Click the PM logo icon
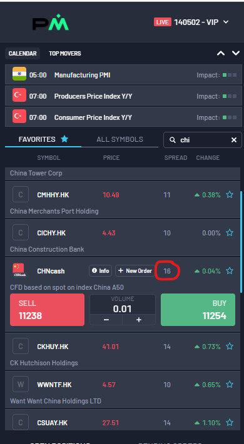Viewport: 244px width, 444px height. coord(51,22)
